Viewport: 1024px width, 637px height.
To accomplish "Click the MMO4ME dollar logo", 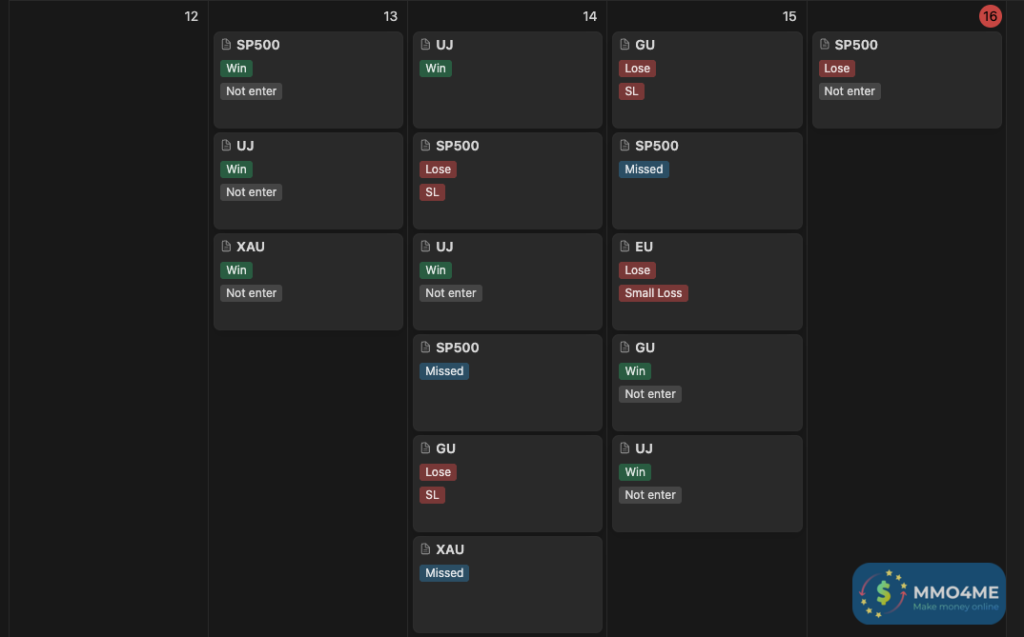I will [883, 594].
